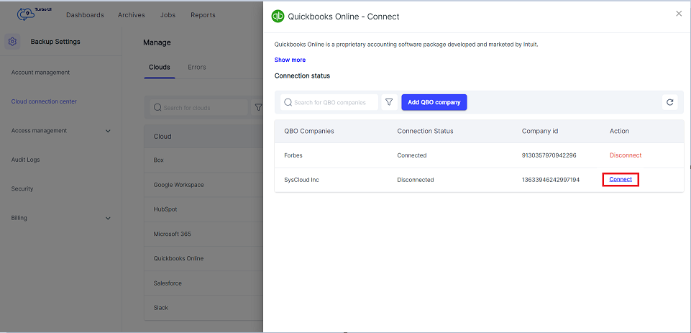Connect the SysCloud Inc company

pos(621,179)
